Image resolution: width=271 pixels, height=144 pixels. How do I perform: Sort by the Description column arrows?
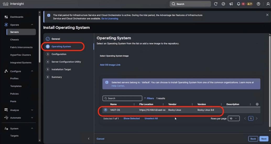tap(250, 104)
